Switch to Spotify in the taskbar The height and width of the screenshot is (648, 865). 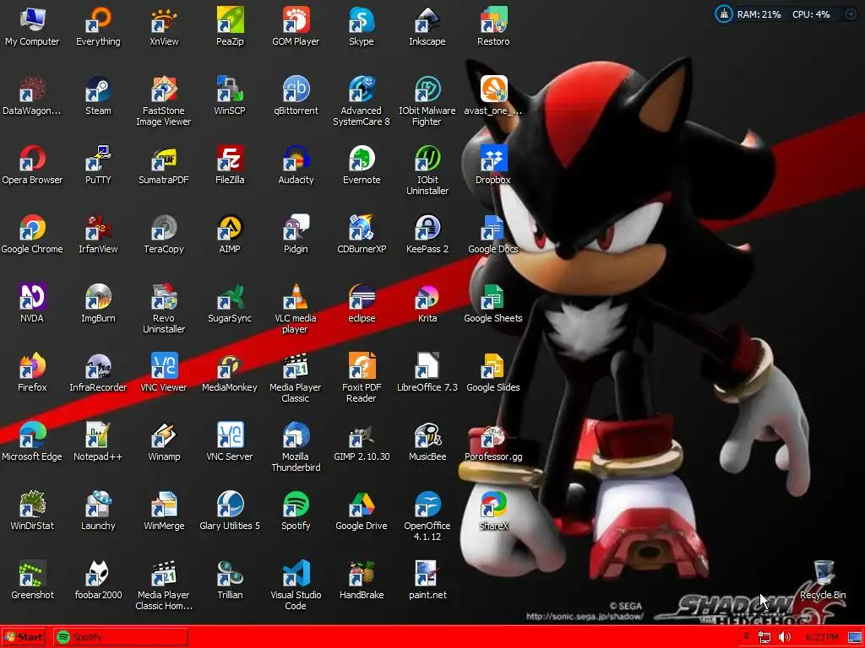(x=120, y=637)
